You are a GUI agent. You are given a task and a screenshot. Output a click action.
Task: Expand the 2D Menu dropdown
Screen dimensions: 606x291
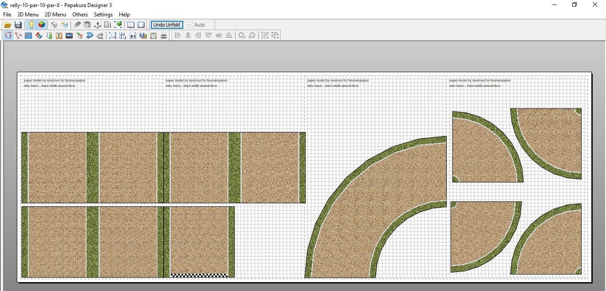[55, 15]
